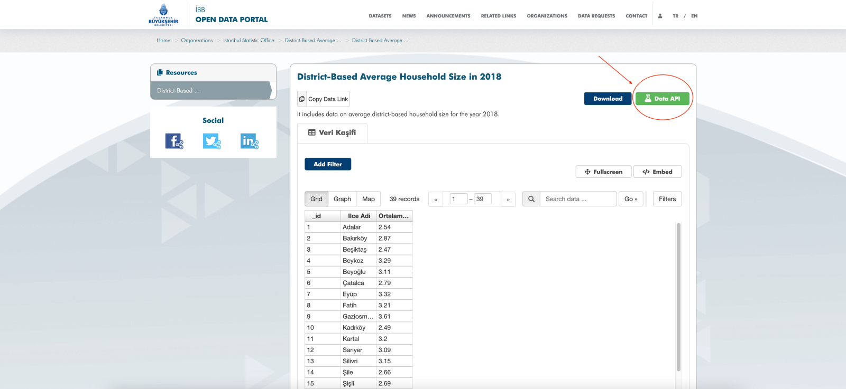Click the Download button
This screenshot has height=389, width=846.
click(x=608, y=99)
